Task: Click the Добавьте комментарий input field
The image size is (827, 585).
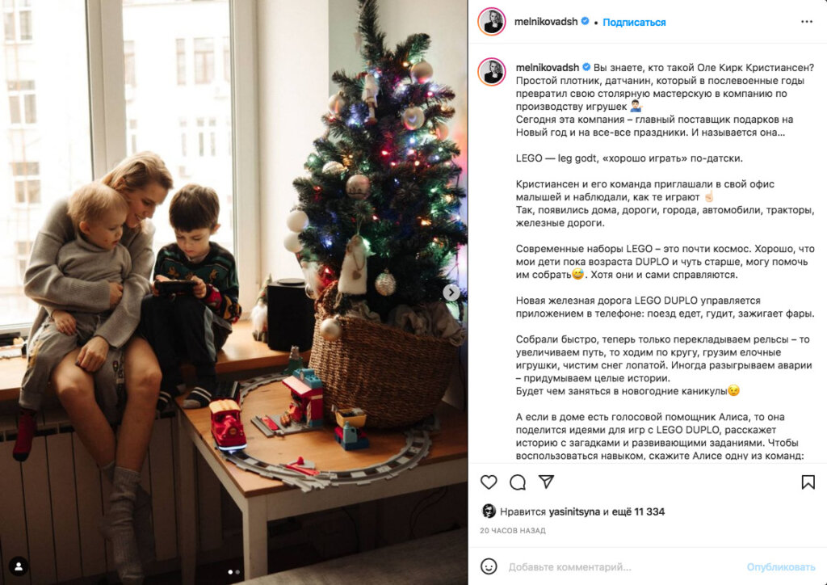Action: (x=623, y=567)
